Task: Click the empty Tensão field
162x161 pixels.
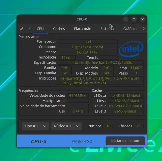Action: click(x=109, y=57)
